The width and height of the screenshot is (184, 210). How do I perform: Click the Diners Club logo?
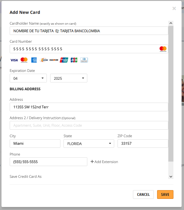(x=84, y=60)
